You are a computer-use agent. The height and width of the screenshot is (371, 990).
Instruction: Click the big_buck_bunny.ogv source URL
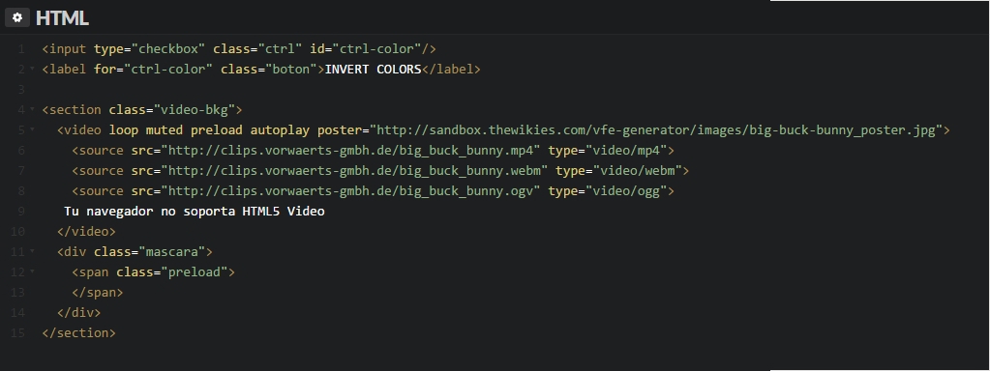[x=351, y=191]
